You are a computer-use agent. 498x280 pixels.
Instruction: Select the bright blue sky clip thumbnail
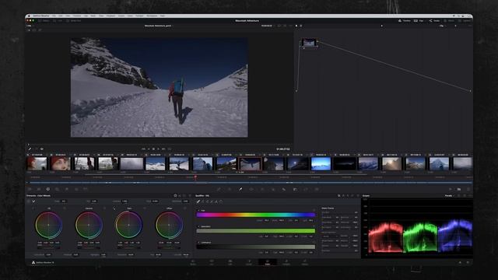[321, 164]
